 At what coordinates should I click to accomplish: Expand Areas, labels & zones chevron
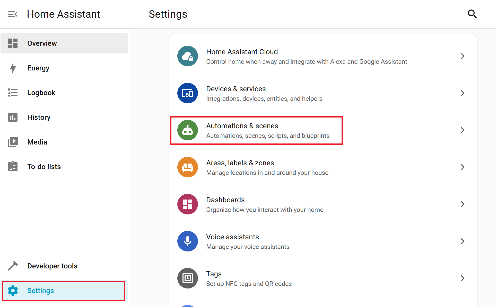click(x=463, y=167)
